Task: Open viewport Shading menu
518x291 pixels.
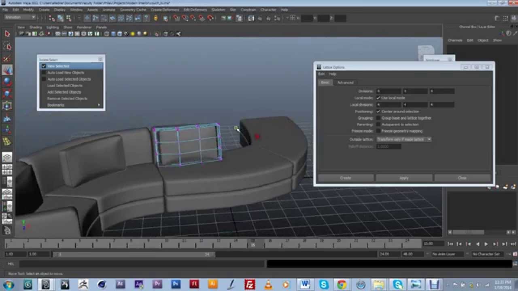Action: pos(36,27)
